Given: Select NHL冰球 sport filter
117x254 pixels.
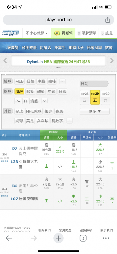Looking at the screenshot, I should click(34, 111).
